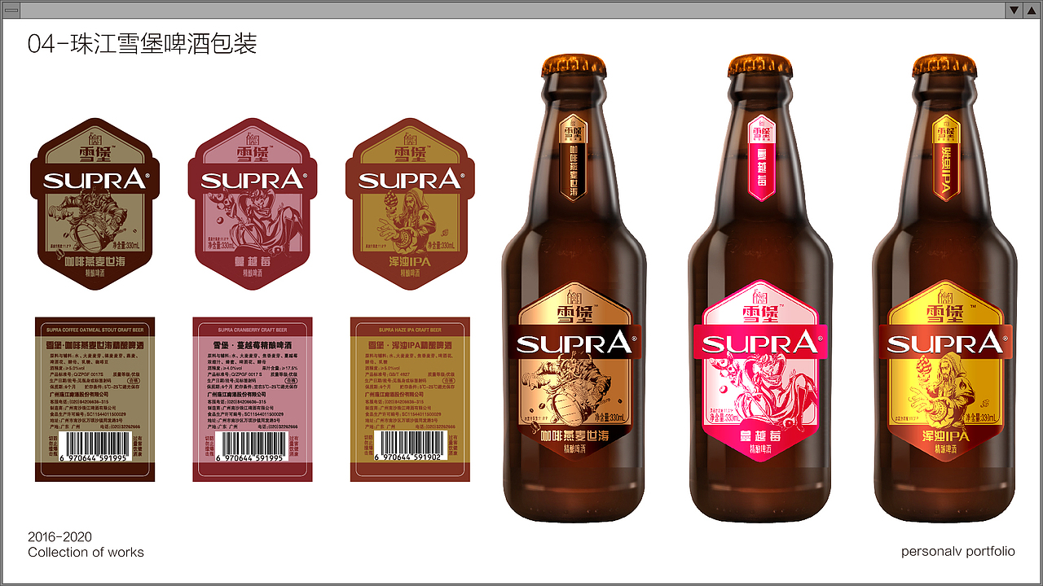This screenshot has height=586, width=1043.
Task: Open the gold haze IPA back label
Action: (x=410, y=399)
